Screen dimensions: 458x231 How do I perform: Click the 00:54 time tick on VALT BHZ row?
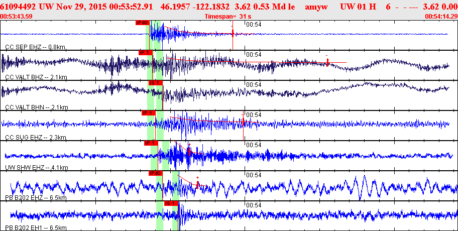(x=254, y=54)
